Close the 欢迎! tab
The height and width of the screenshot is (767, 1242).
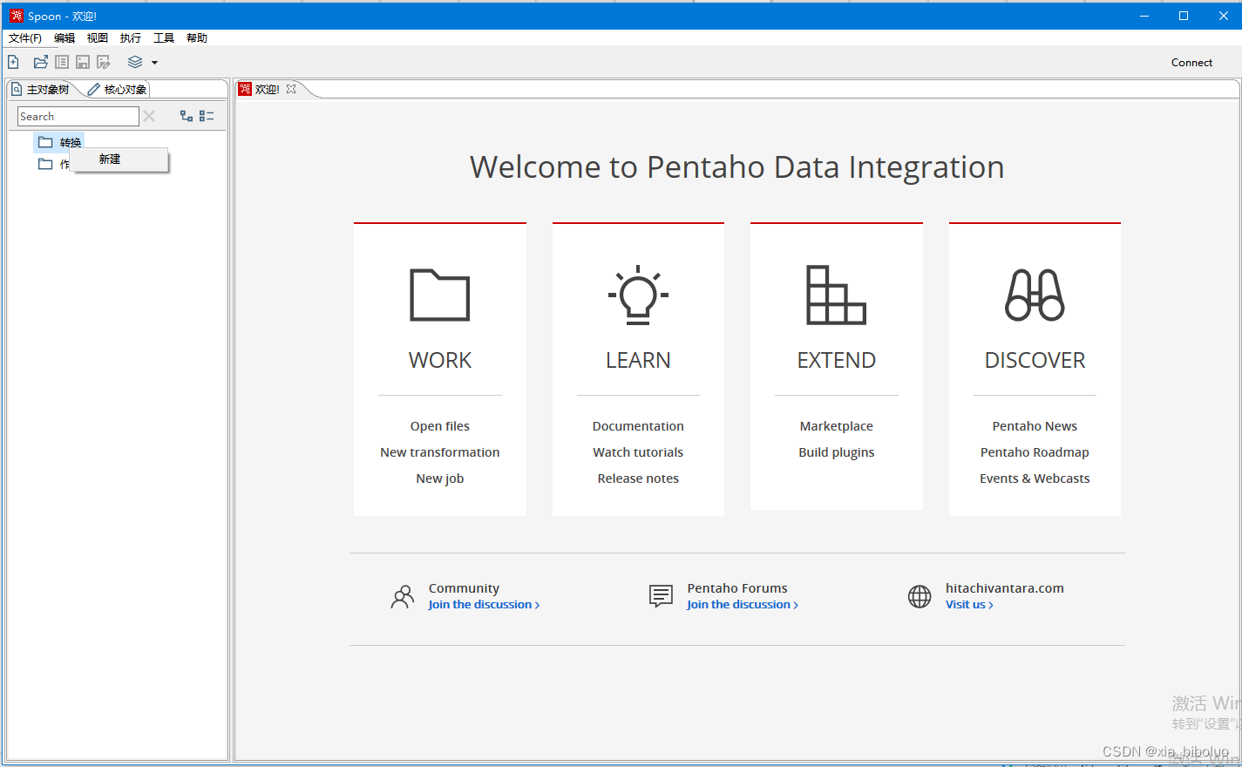(291, 89)
